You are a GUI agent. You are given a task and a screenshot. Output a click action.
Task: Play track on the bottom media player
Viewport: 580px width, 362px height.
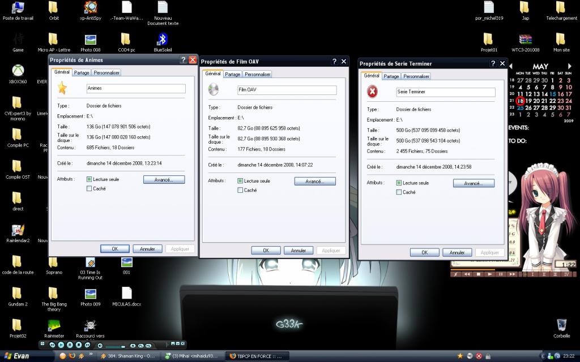pos(61,344)
